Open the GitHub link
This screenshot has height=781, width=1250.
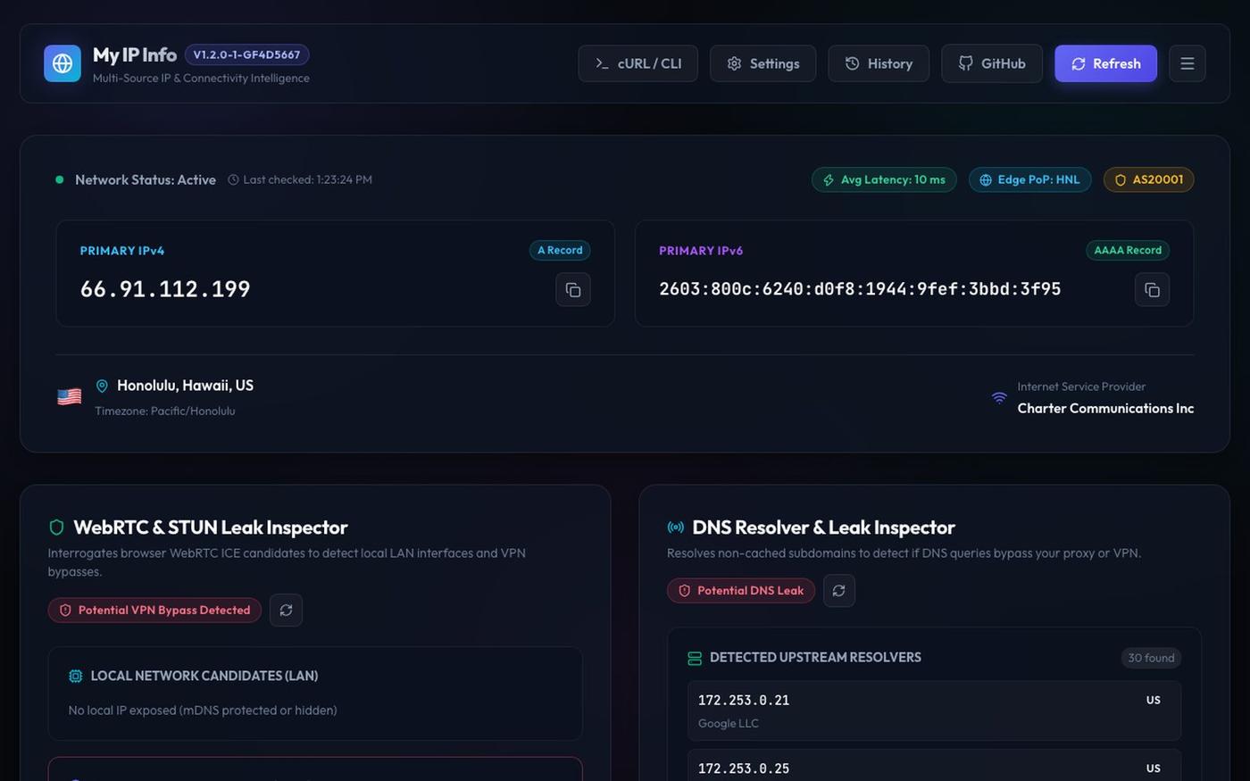(x=992, y=63)
